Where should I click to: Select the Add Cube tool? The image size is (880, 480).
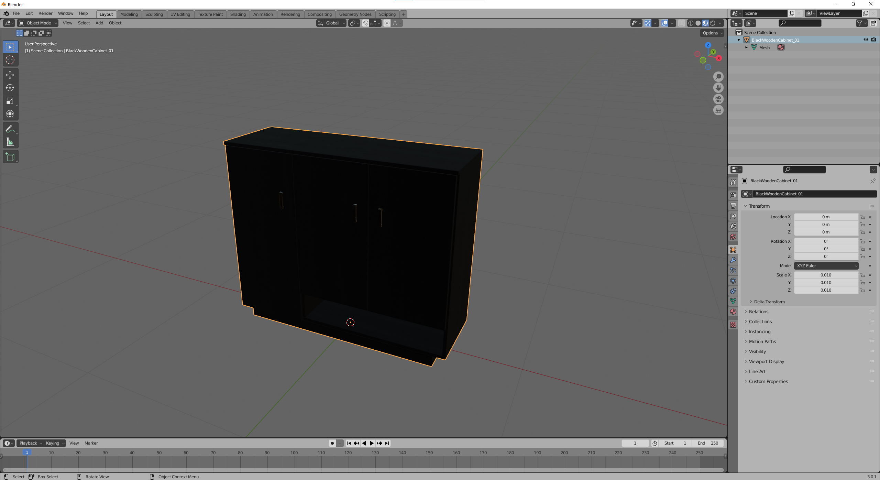coord(10,157)
